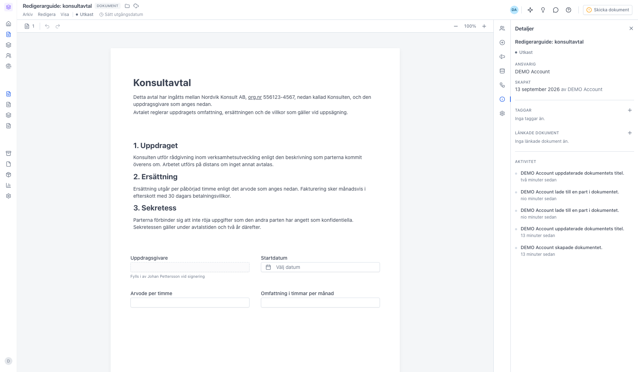Open the add content plus-circle panel icon

pyautogui.click(x=502, y=43)
